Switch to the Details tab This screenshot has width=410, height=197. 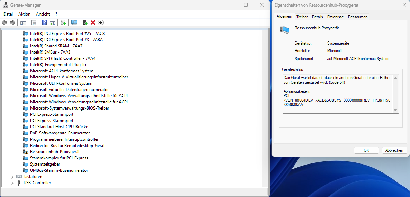coord(317,17)
